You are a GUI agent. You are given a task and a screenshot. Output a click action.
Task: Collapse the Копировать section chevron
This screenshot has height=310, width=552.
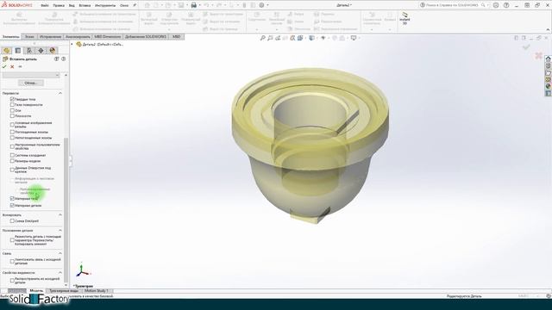tap(60, 214)
